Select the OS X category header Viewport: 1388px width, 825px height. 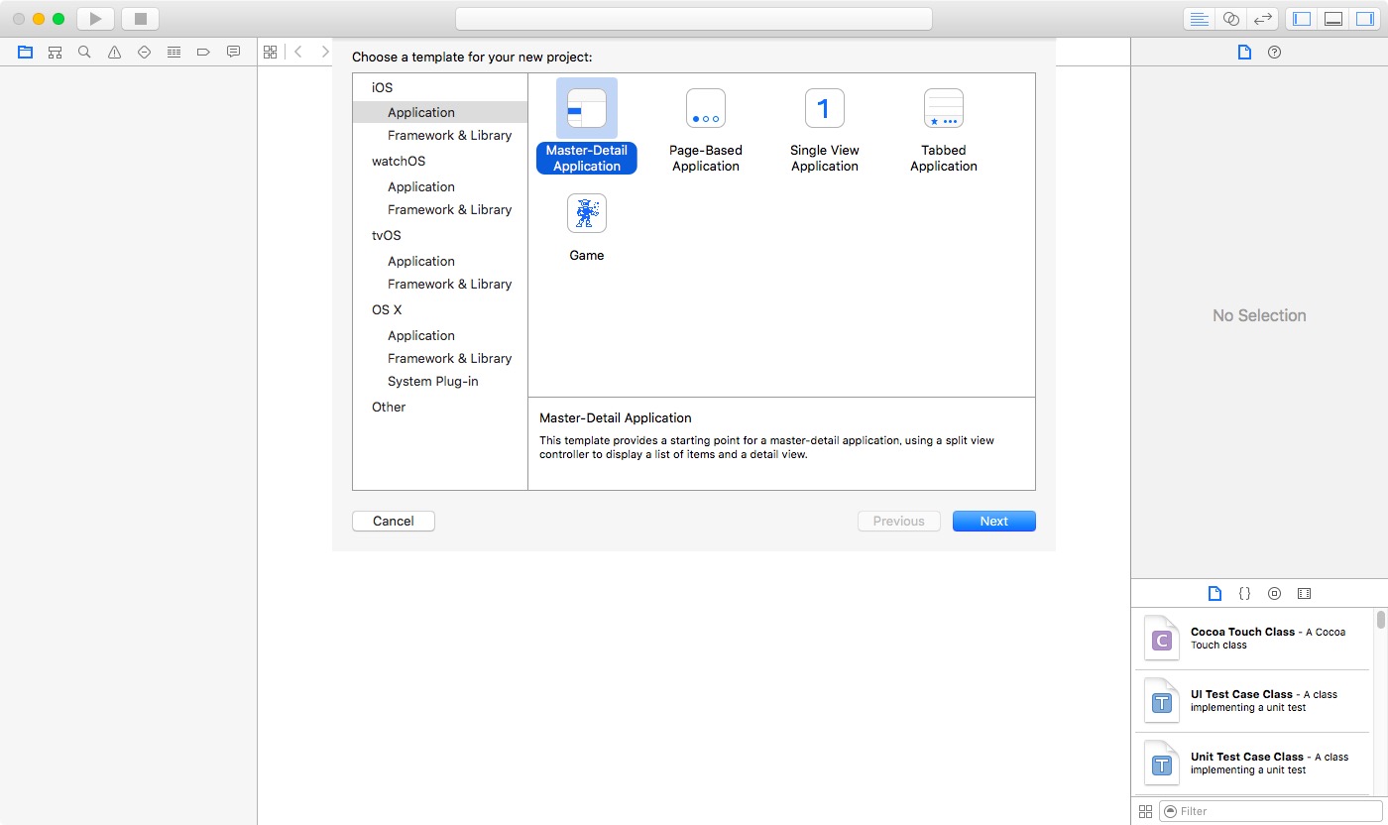click(387, 309)
